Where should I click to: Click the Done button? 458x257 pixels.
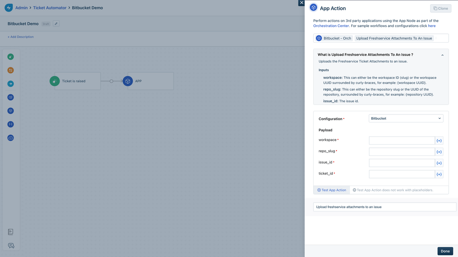pyautogui.click(x=445, y=251)
